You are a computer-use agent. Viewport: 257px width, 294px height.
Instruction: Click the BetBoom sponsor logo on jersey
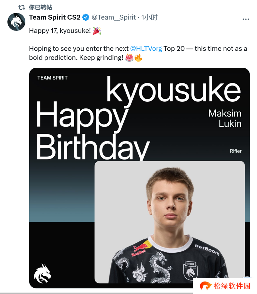207,249
